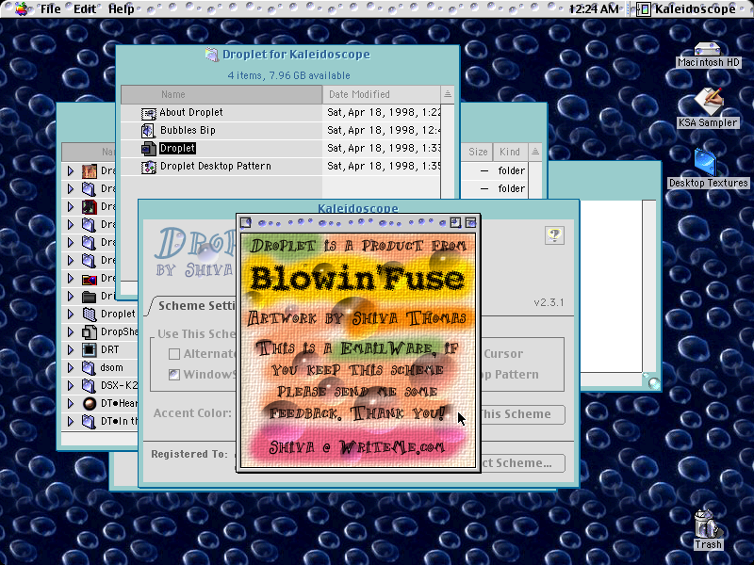The height and width of the screenshot is (565, 754).
Task: Click the Select Scheme... button
Action: pyautogui.click(x=521, y=463)
